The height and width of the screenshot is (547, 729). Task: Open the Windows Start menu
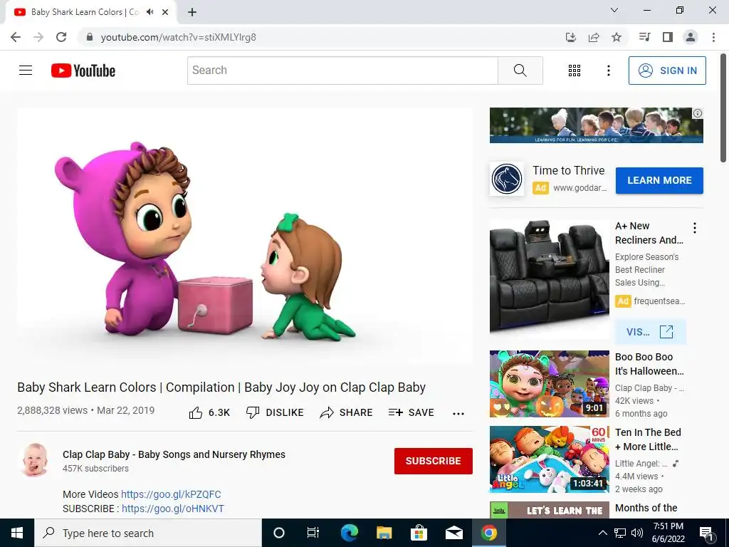click(x=17, y=533)
